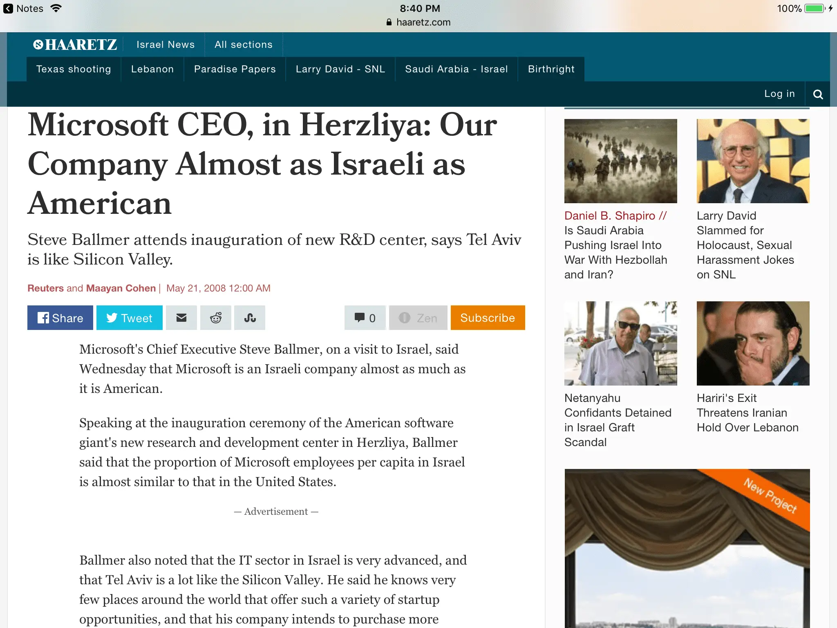Viewport: 837px width, 628px height.
Task: Tap the Back to Notes arrow
Action: pyautogui.click(x=8, y=9)
